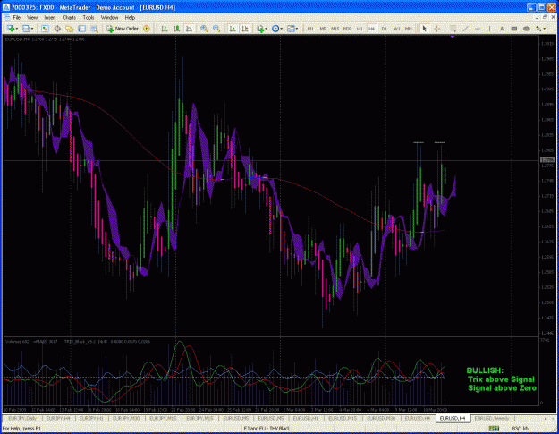Switch timeframe to M15

[x=335, y=29]
